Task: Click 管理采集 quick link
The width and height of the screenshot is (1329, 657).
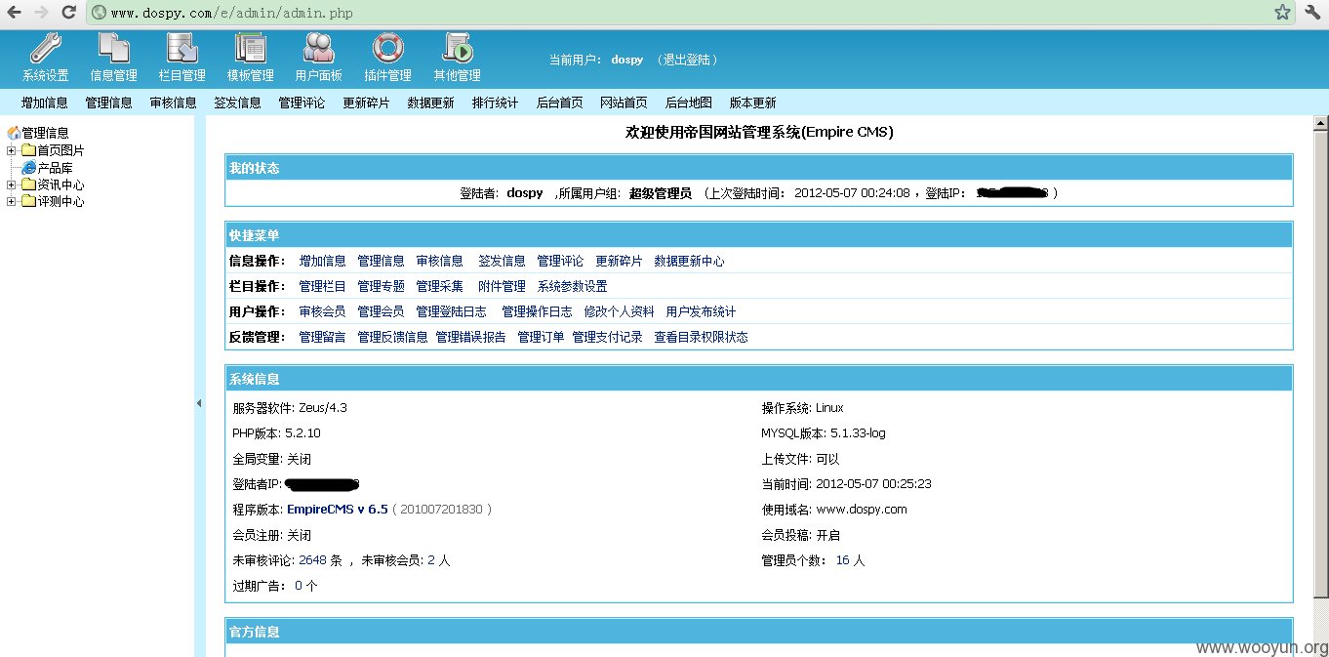Action: pyautogui.click(x=440, y=286)
